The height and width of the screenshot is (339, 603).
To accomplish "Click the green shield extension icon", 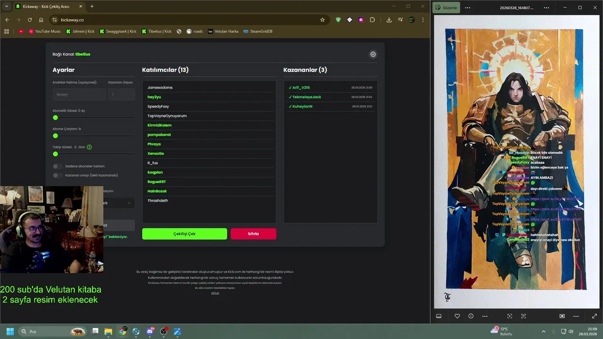I will click(x=338, y=20).
